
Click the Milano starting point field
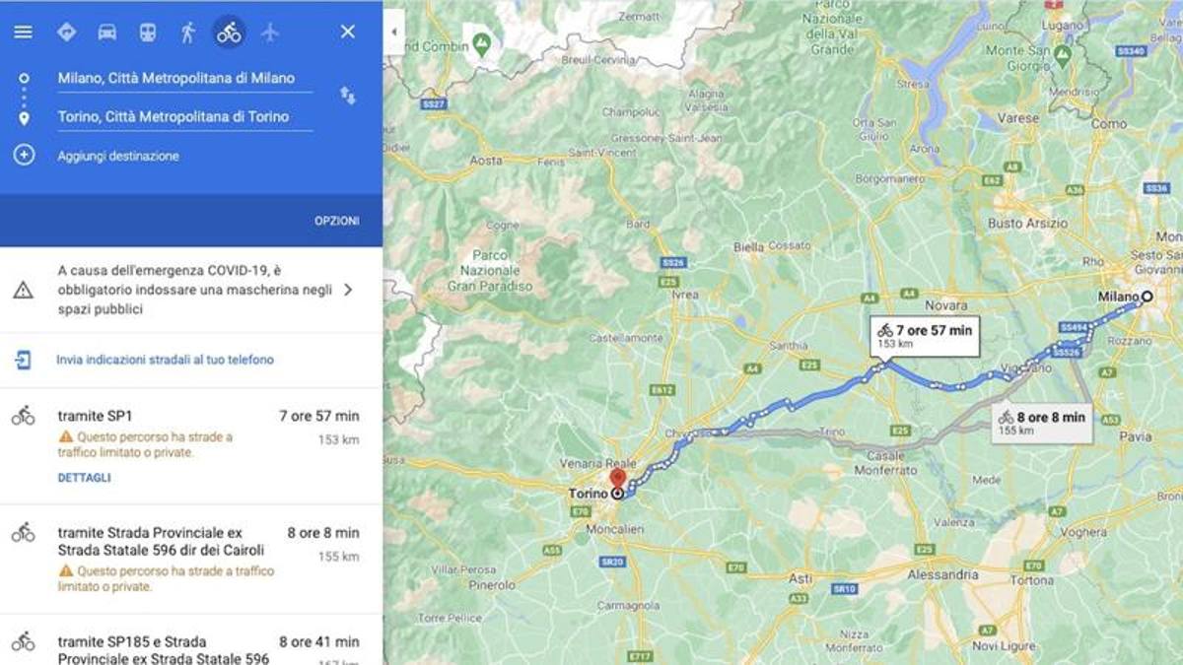tap(184, 79)
